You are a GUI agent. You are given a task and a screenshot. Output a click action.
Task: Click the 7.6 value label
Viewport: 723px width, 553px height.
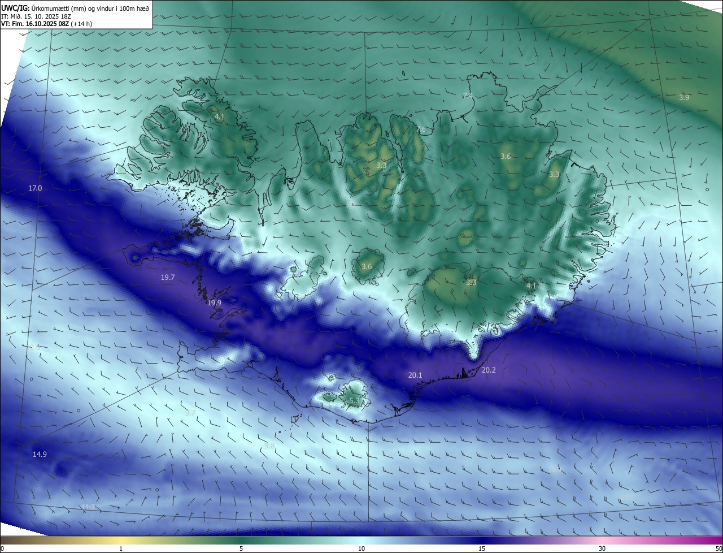pos(421,129)
